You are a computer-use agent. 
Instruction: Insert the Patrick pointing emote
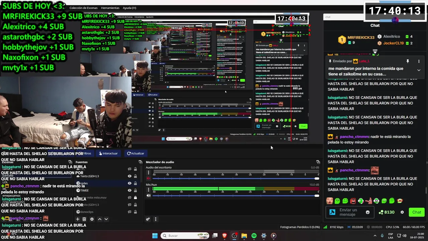[x=368, y=201]
